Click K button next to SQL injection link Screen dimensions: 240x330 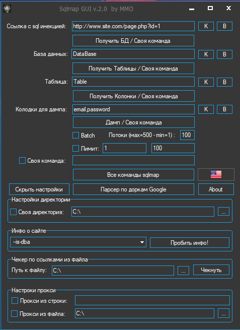[x=206, y=26]
